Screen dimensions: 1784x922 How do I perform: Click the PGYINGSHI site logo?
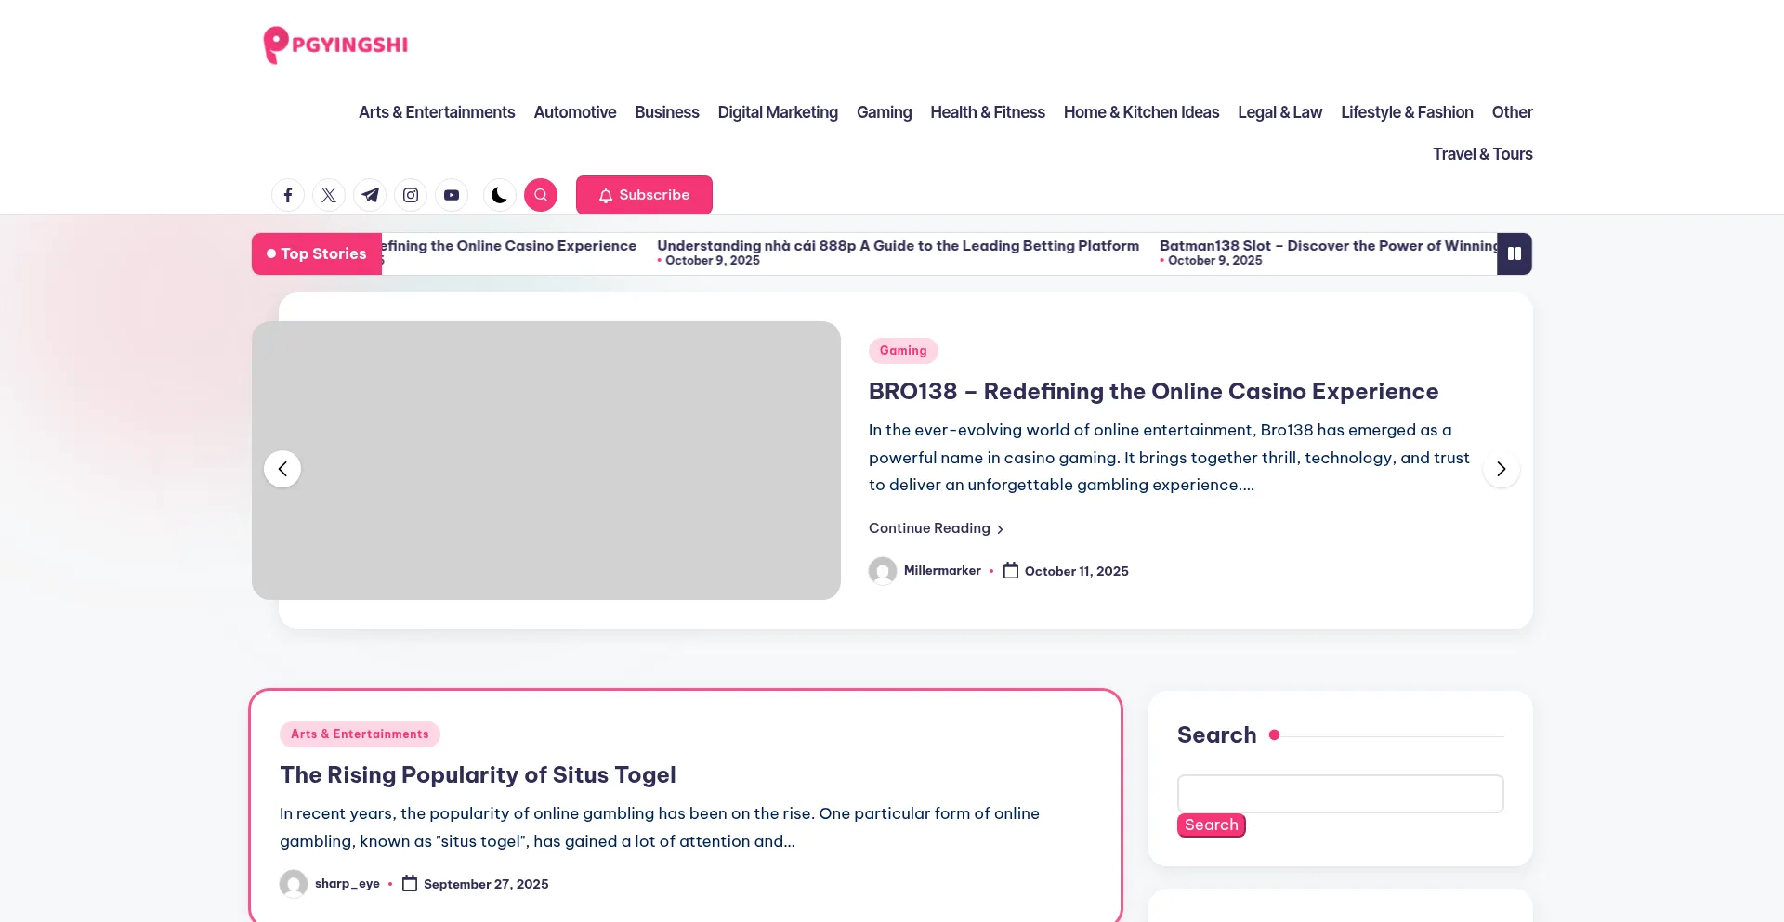point(335,45)
